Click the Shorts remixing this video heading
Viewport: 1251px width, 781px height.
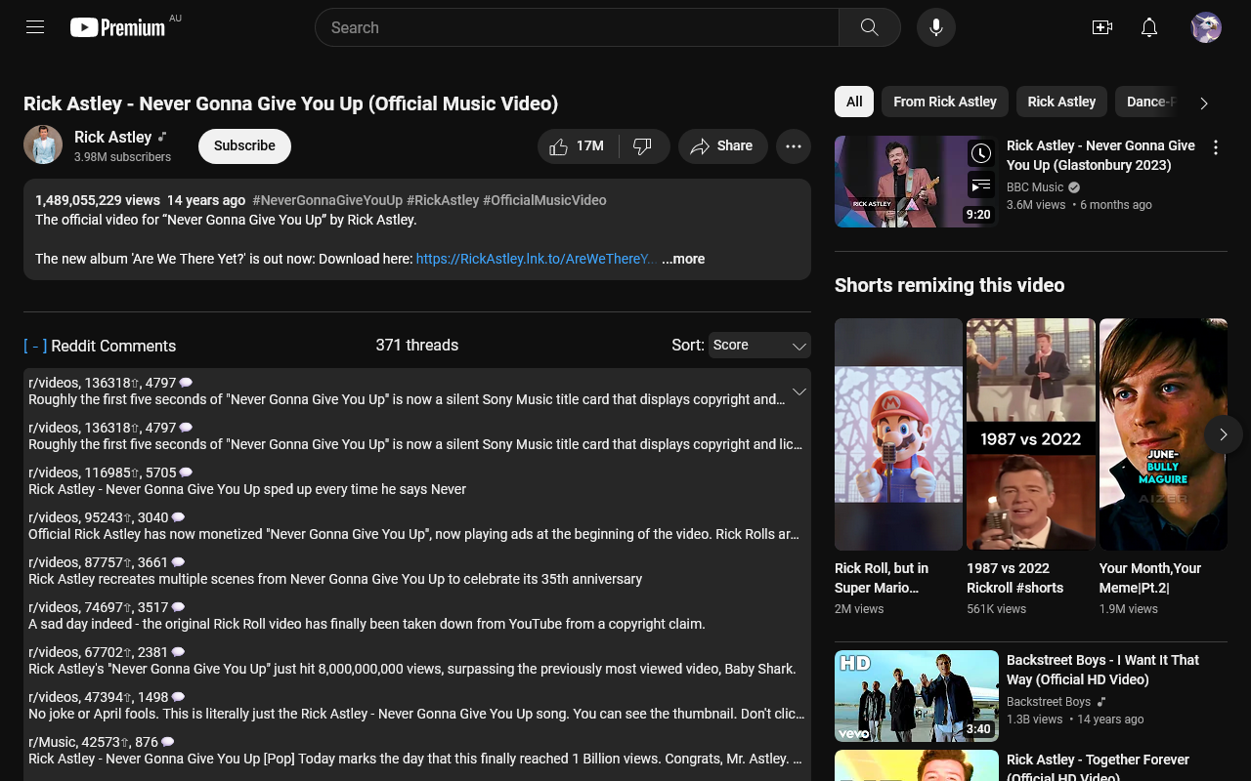click(x=949, y=285)
